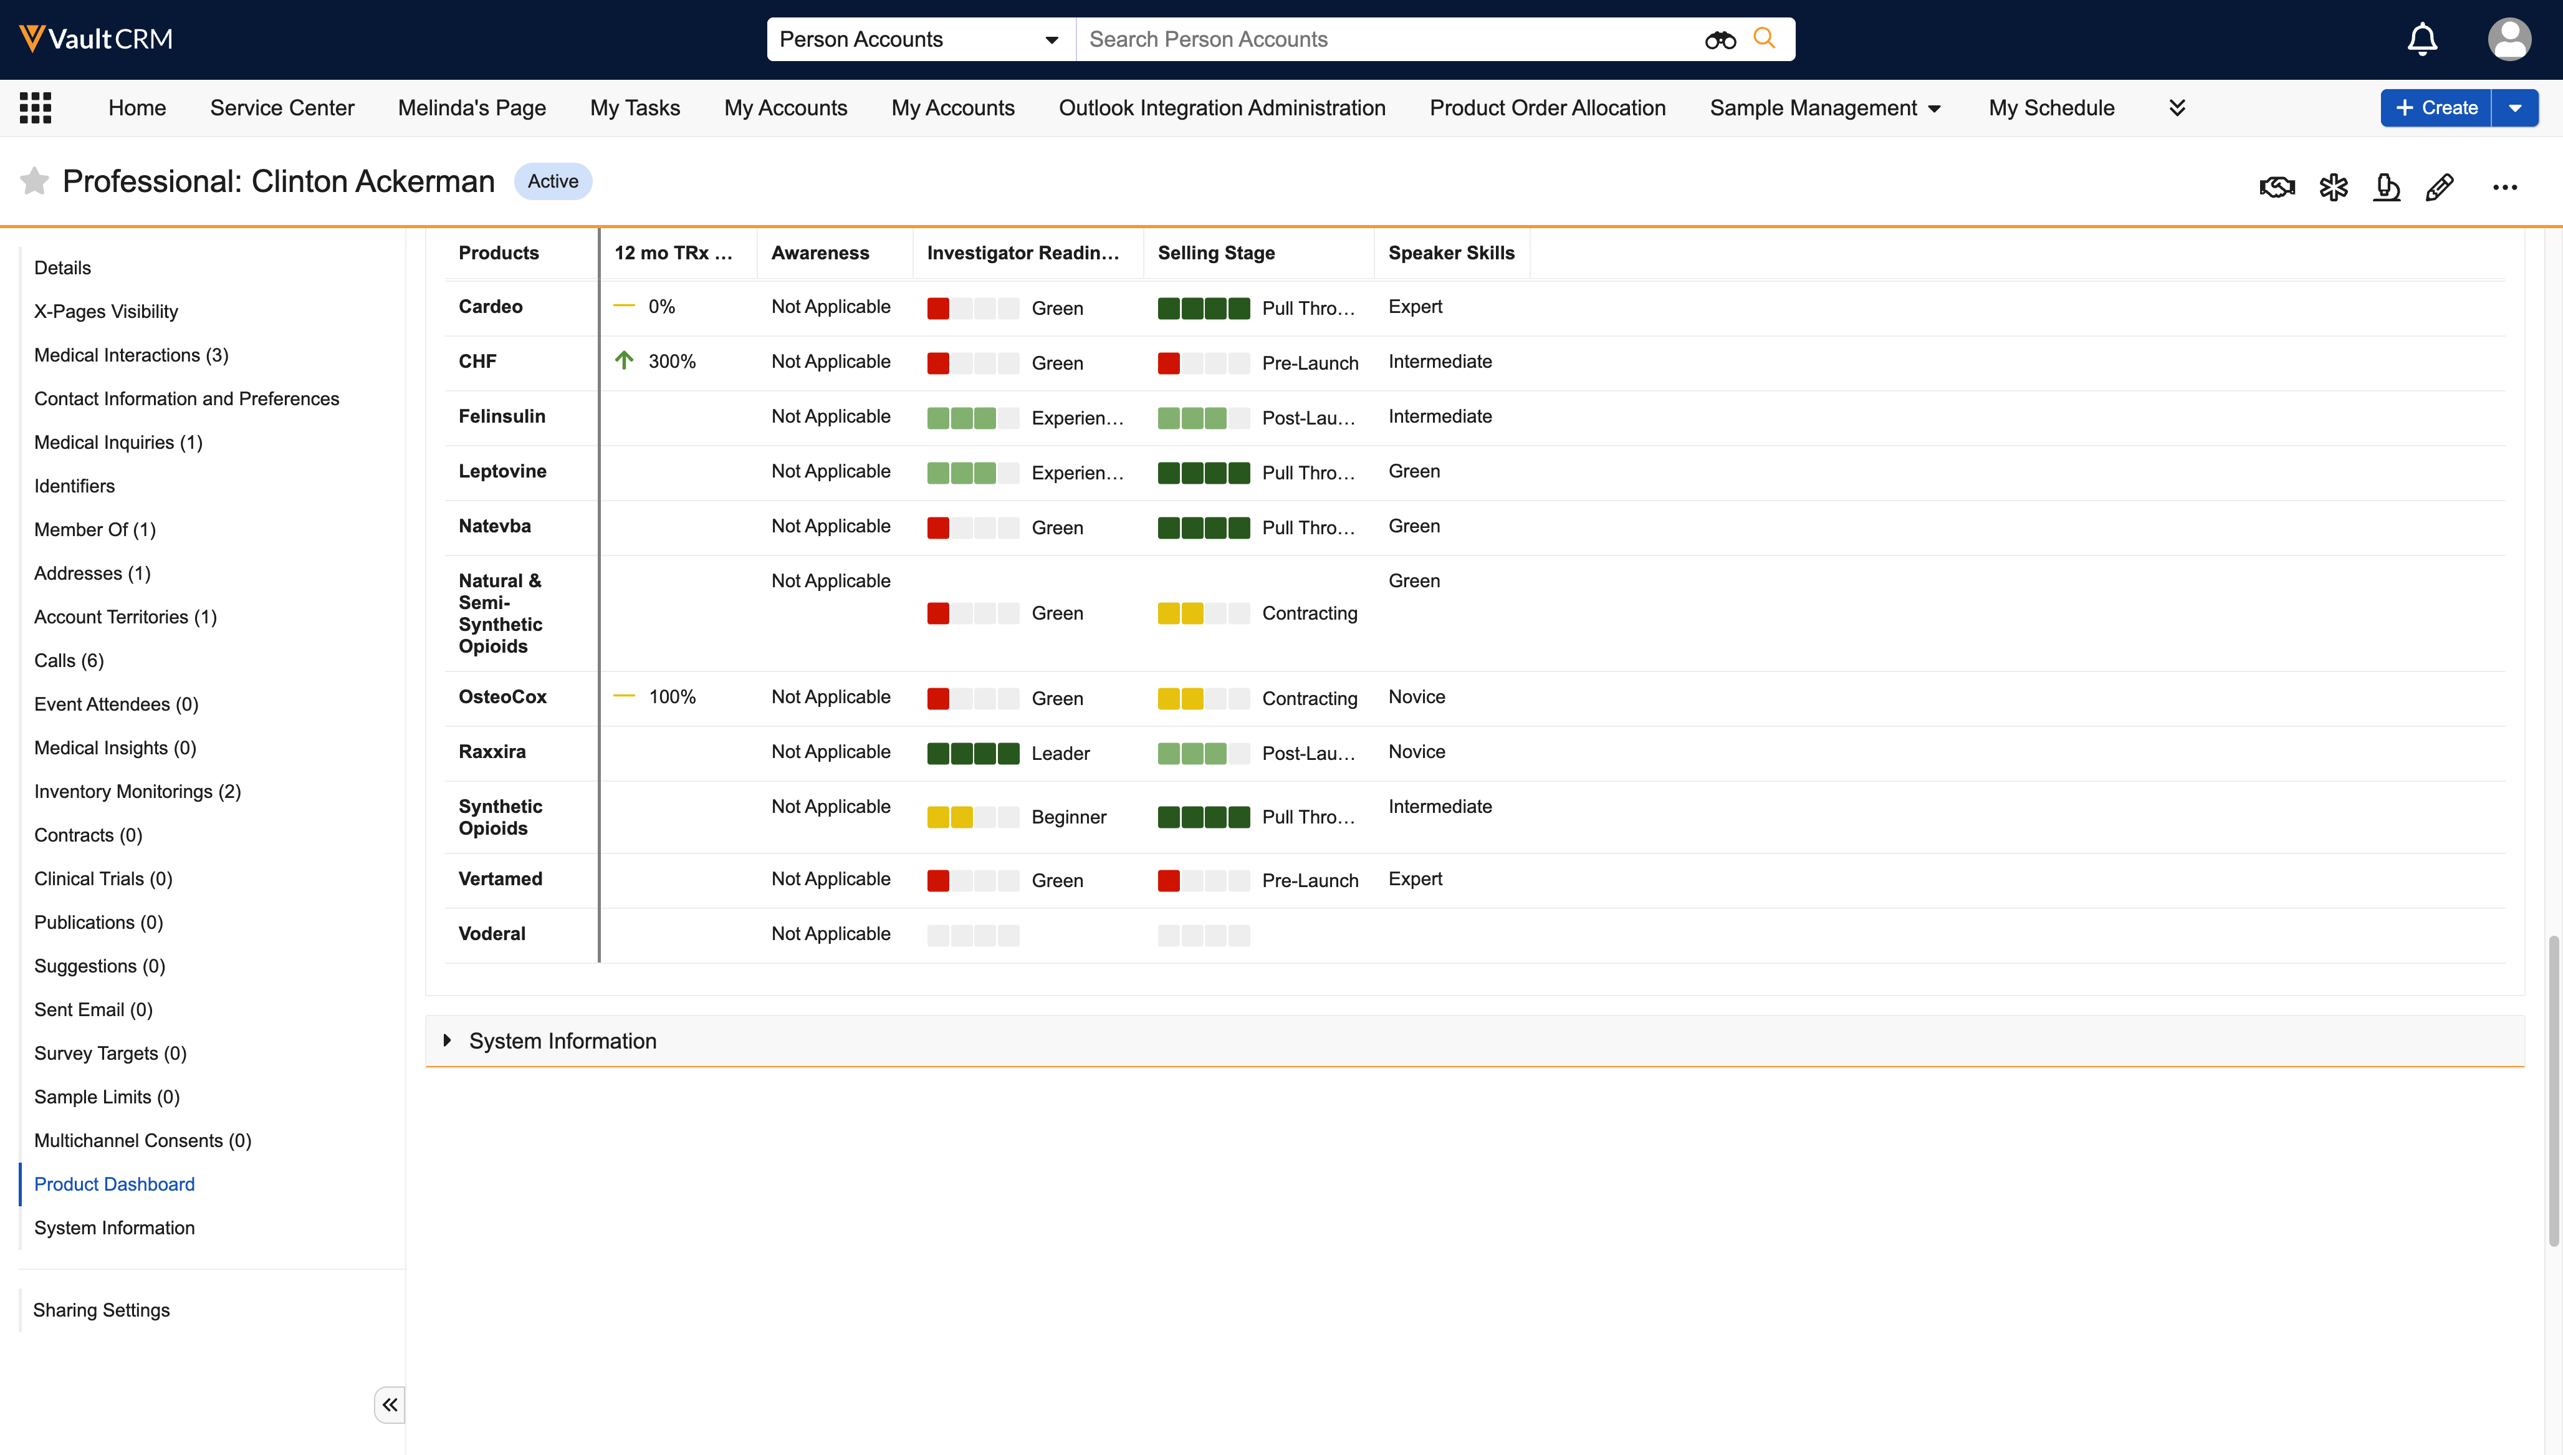Click the user profile avatar
Screen dimensions: 2563x1455
coord(2509,40)
